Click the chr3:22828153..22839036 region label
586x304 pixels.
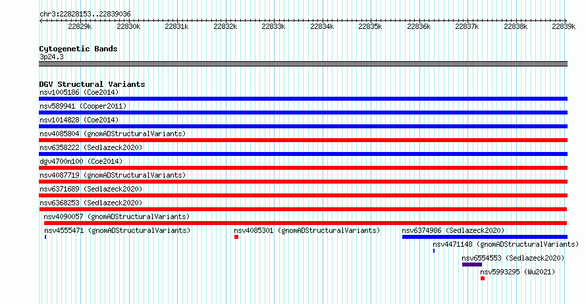tap(85, 14)
